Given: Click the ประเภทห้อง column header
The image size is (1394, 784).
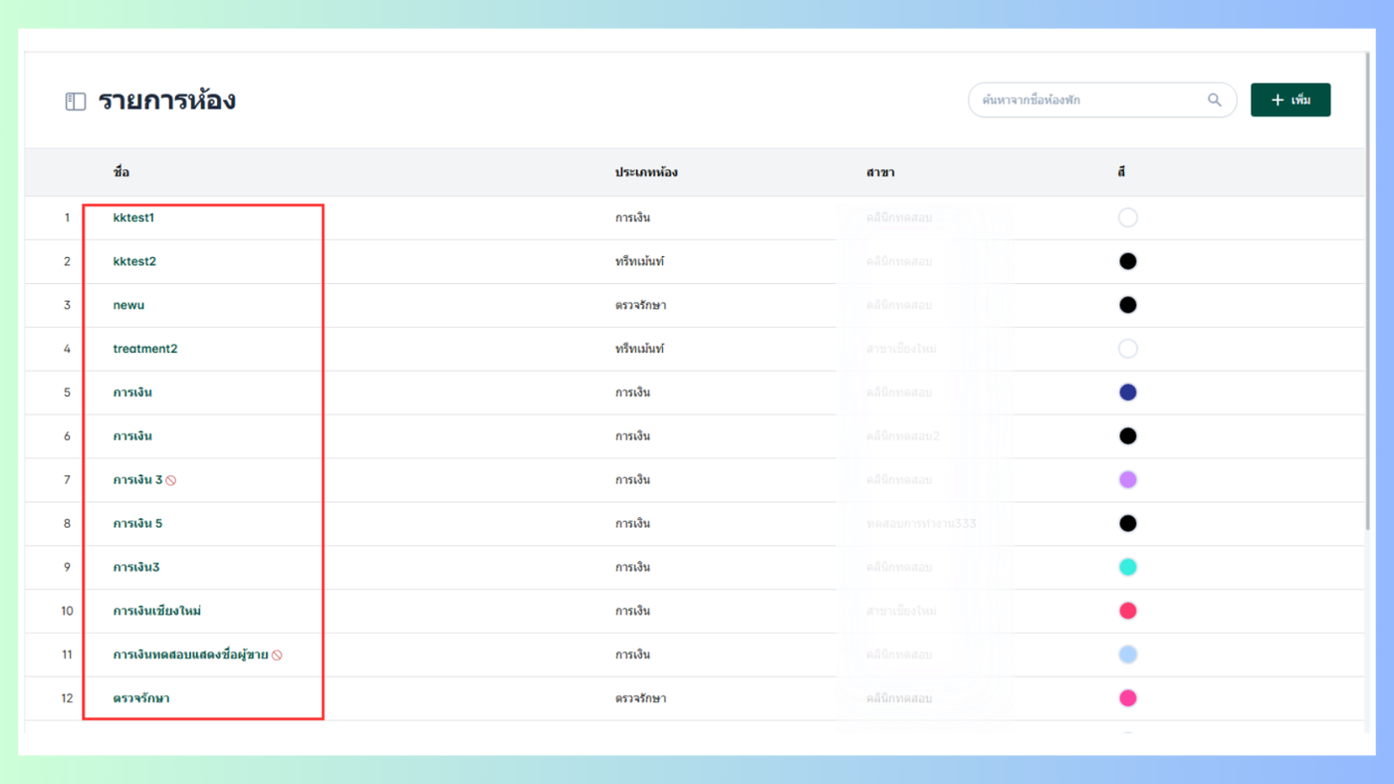Looking at the screenshot, I should click(x=646, y=172).
